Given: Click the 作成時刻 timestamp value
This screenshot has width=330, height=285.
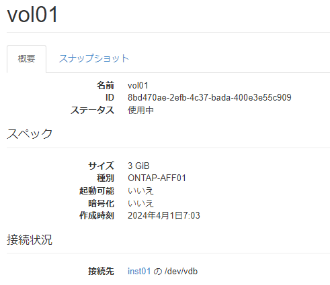Looking at the screenshot, I should (x=164, y=216).
